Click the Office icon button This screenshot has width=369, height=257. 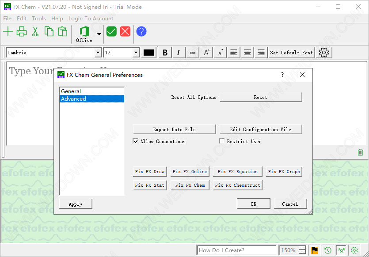click(x=84, y=34)
